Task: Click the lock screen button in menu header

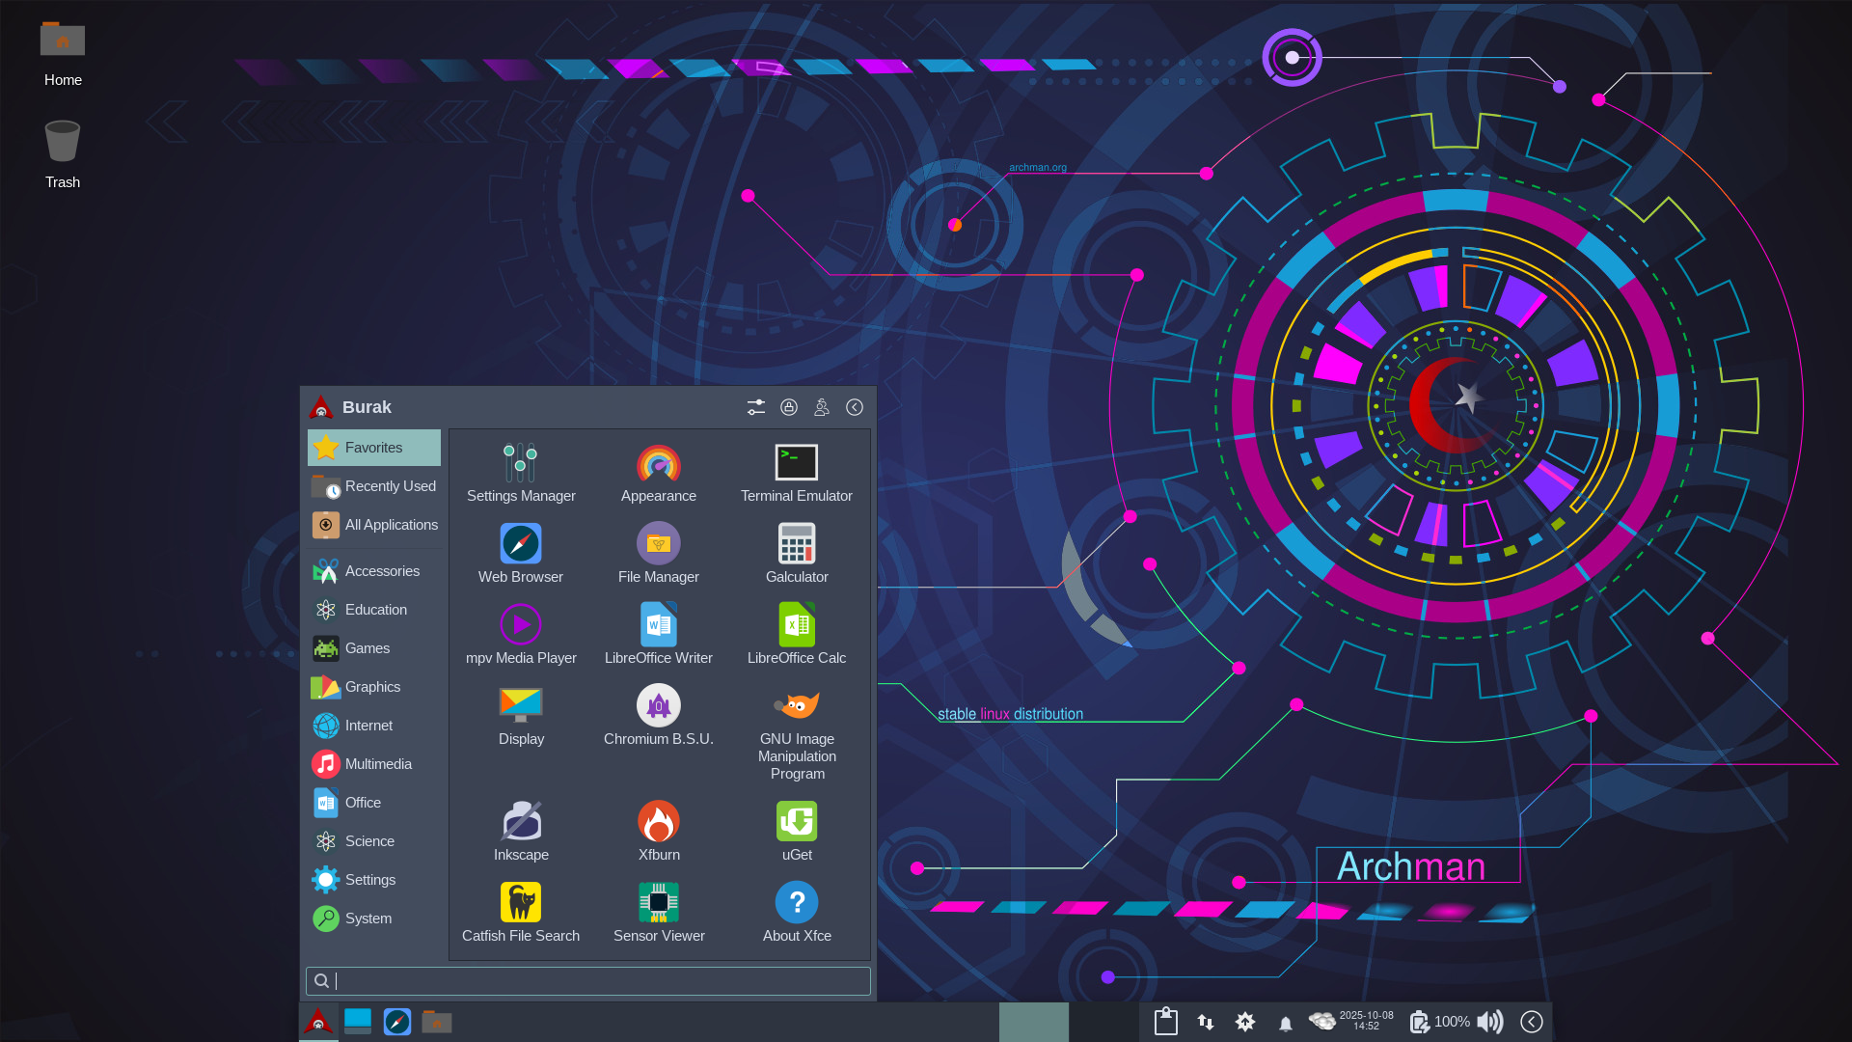Action: click(x=789, y=407)
